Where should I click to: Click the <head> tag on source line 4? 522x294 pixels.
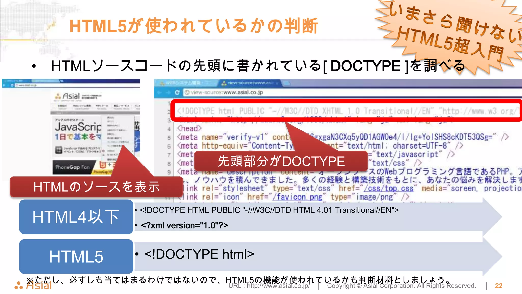pos(189,128)
